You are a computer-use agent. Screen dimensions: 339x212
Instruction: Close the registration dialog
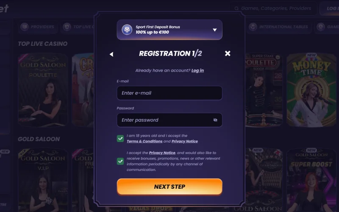[x=228, y=53]
